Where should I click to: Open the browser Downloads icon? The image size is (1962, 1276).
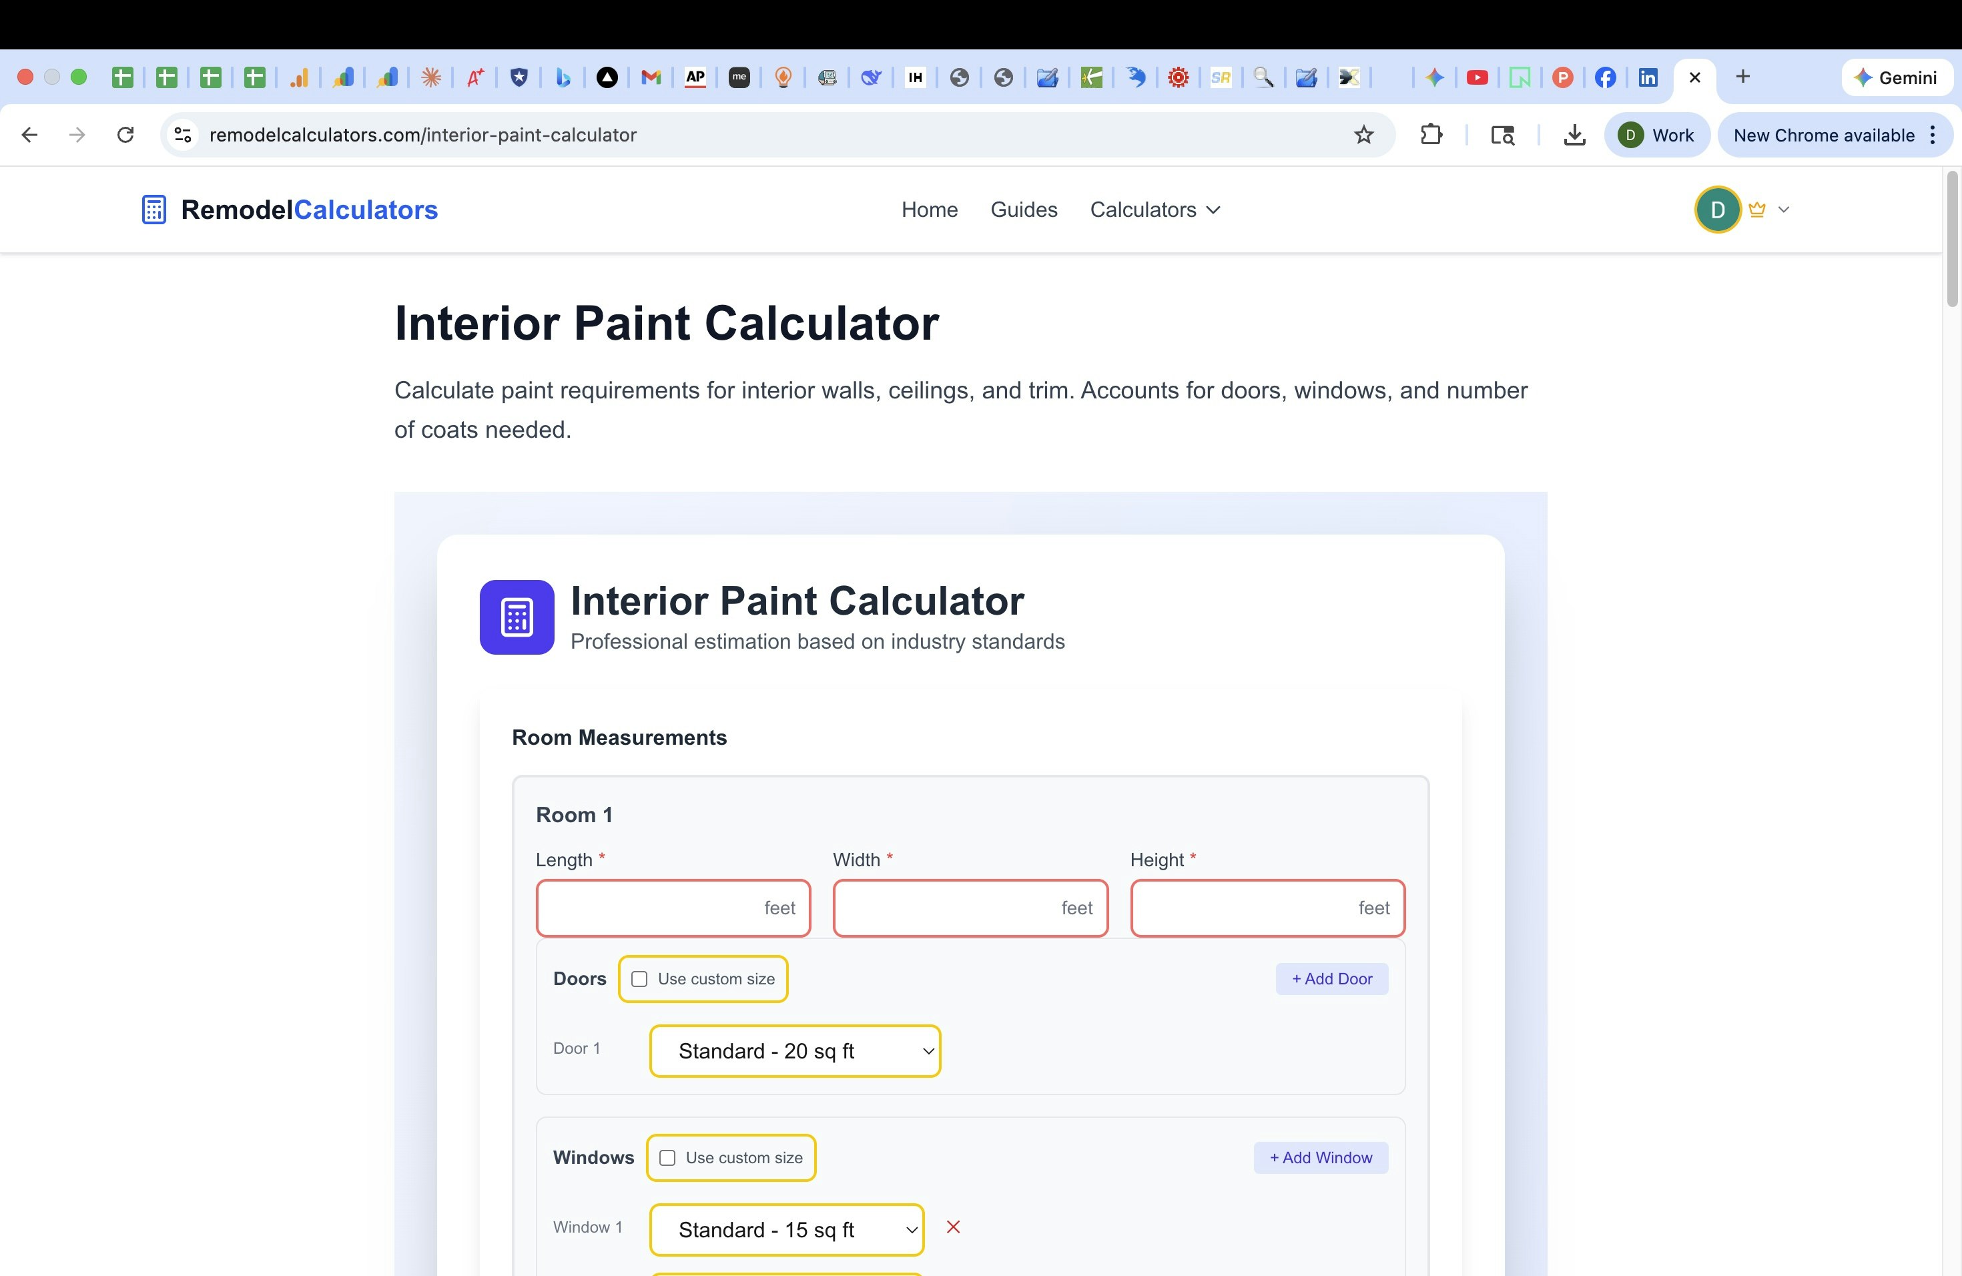(x=1574, y=134)
